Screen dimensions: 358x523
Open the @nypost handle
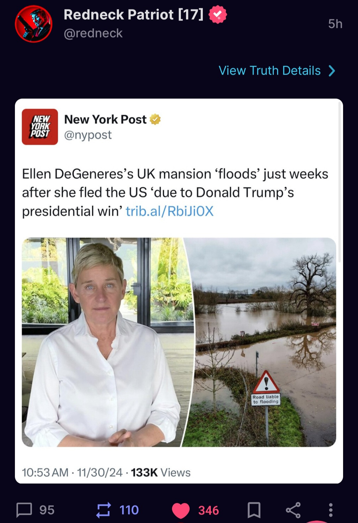(88, 135)
